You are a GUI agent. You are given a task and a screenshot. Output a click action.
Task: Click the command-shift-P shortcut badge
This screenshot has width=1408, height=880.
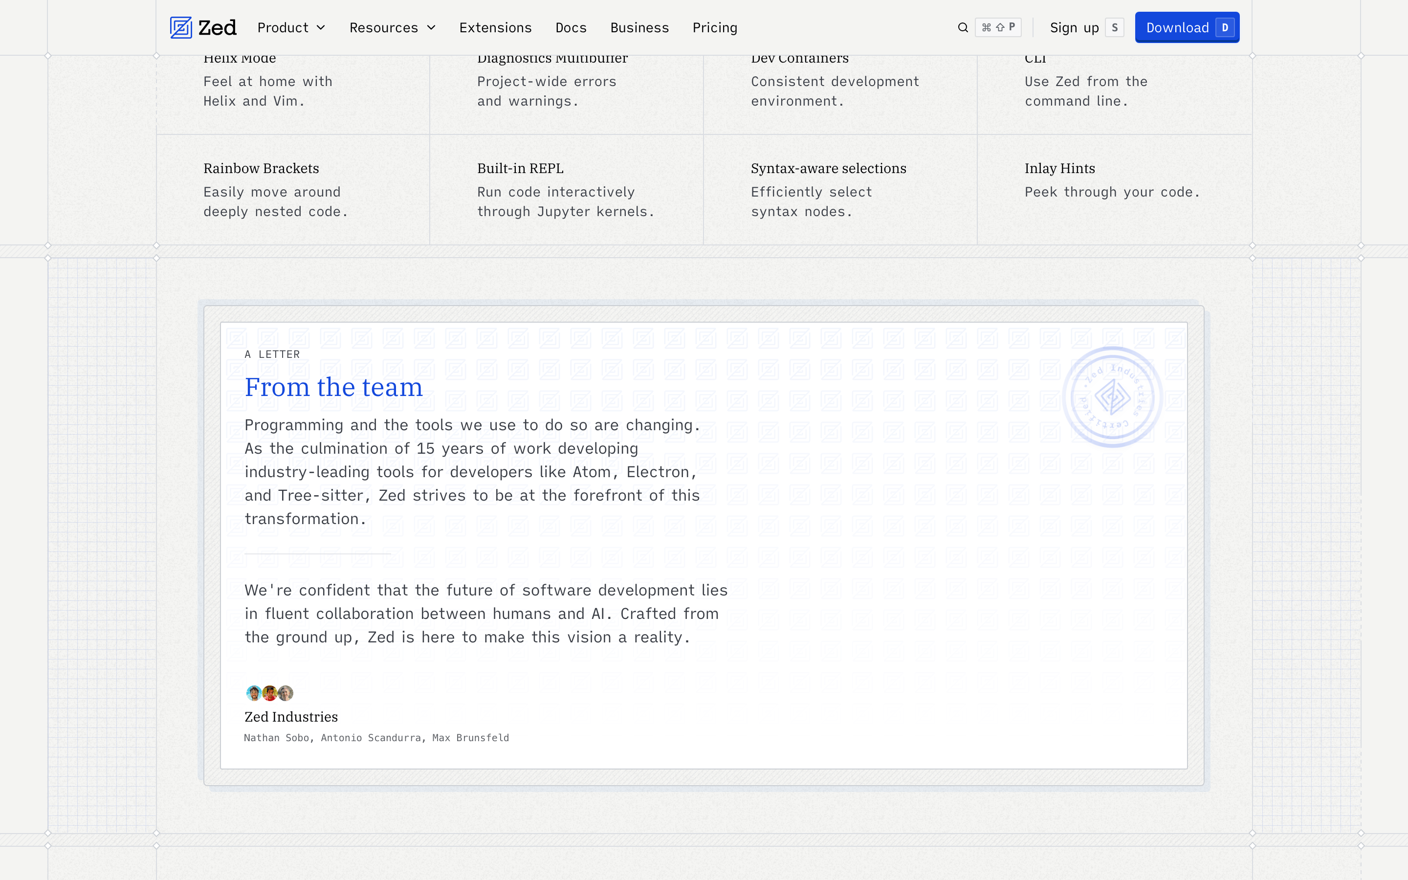[998, 27]
